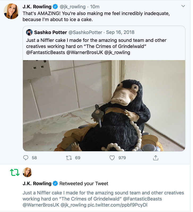The height and width of the screenshot is (212, 193).
Task: Expand the tweet options chevron
Action: 183,6
